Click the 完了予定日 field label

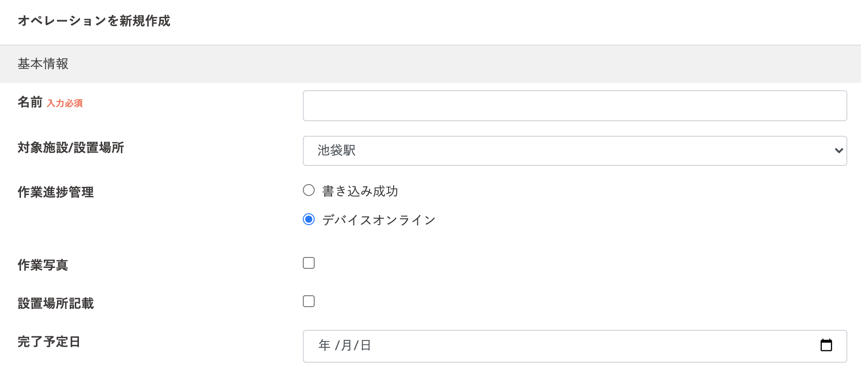(49, 342)
